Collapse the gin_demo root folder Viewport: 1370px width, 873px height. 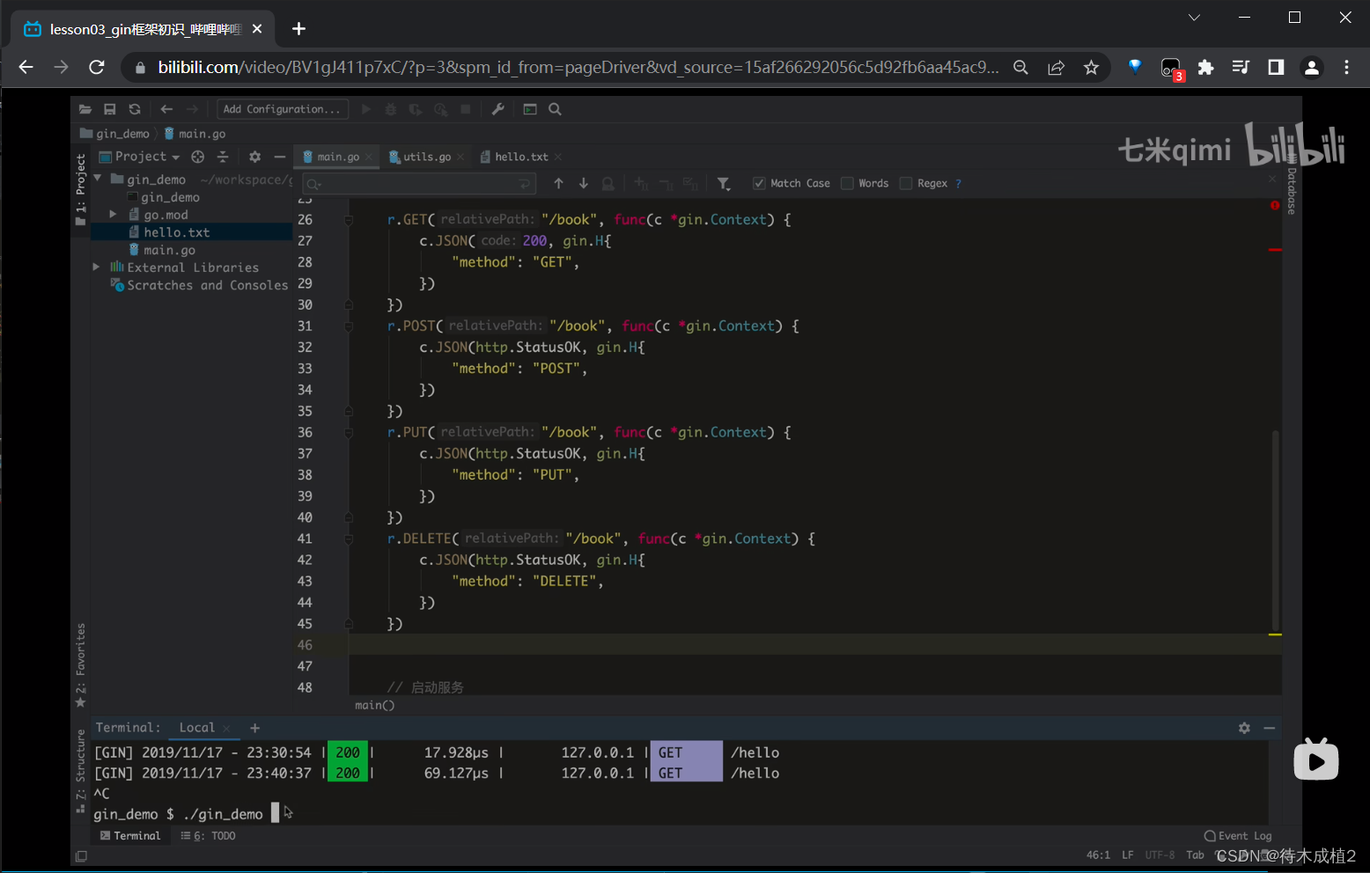[98, 179]
